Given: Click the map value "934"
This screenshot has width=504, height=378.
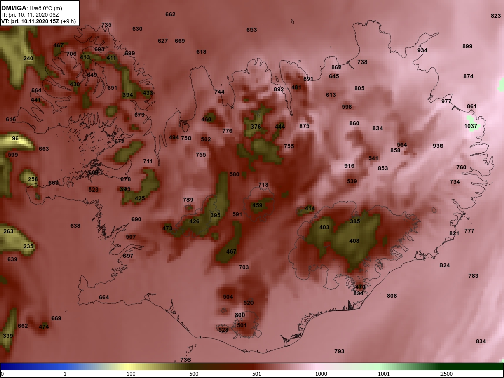Looking at the screenshot, I should [x=422, y=50].
